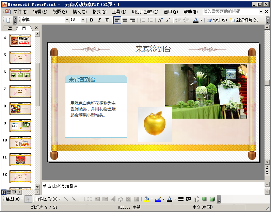
Task: Open the 自选图形 AutoShapes menu
Action: 48,199
